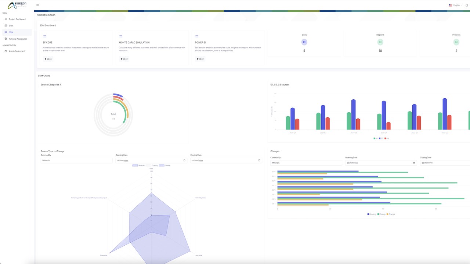Screen dimensions: 470x264
Task: Click the Projects count 2
Action: tap(456, 51)
